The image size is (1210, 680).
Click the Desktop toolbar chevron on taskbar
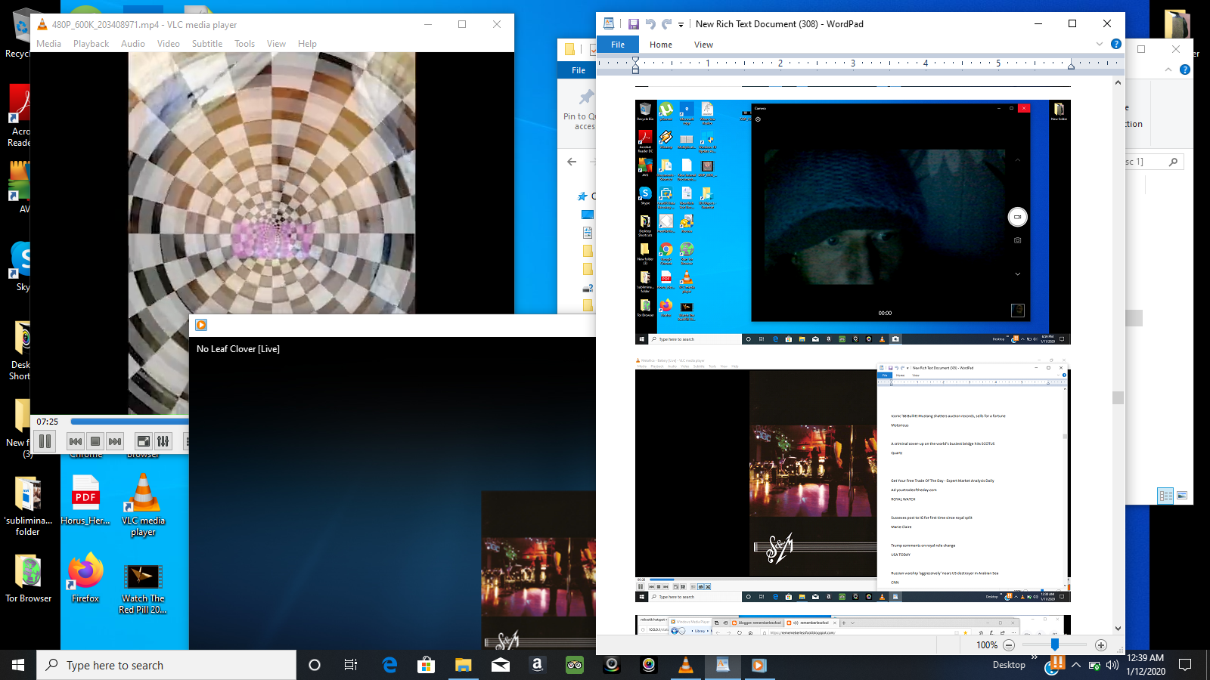click(x=1034, y=657)
